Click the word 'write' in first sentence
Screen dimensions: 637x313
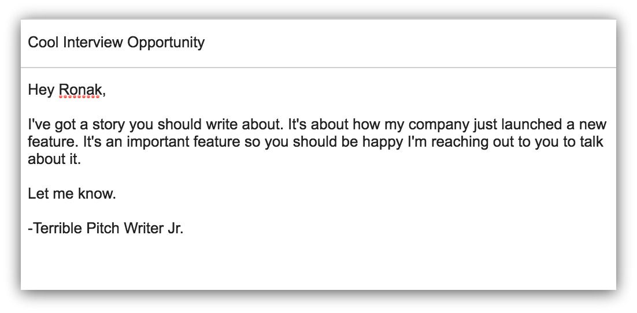(222, 124)
